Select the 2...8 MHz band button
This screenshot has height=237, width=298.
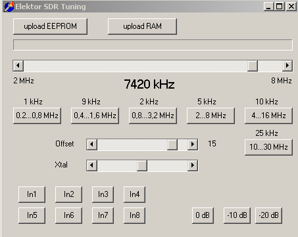(x=211, y=116)
